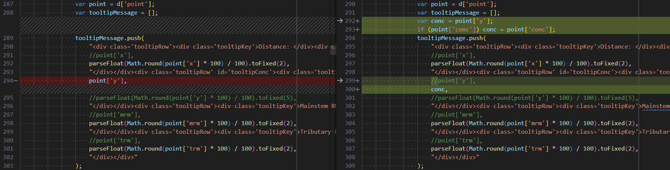Click right pane line number 300+
Screen dimensions: 670x170
352,89
